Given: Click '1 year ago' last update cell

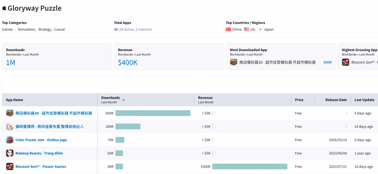Looking at the screenshot, I should [362, 153].
